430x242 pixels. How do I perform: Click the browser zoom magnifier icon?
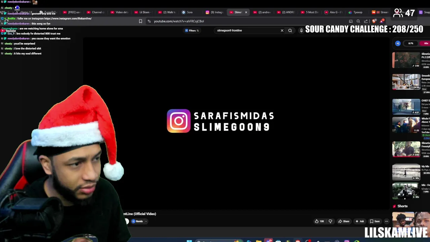[x=358, y=21]
